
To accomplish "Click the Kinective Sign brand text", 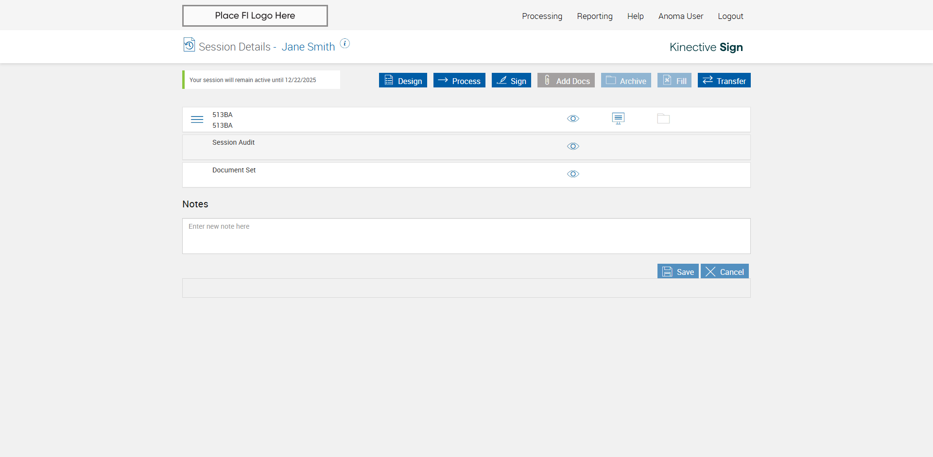I will [706, 47].
